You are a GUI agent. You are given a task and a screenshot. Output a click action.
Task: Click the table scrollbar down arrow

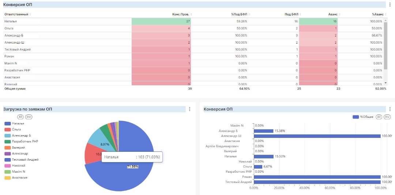pos(385,83)
